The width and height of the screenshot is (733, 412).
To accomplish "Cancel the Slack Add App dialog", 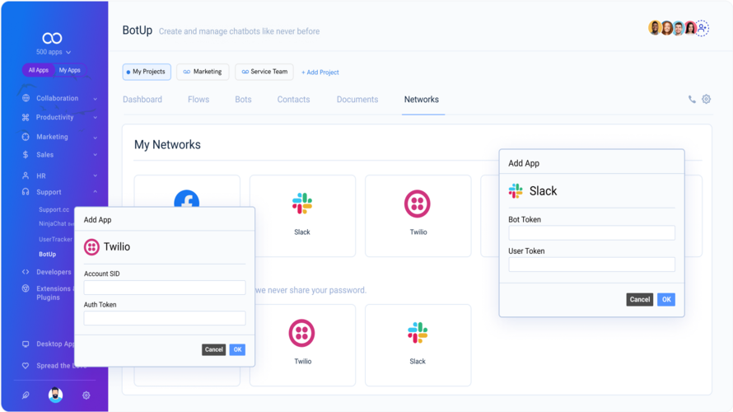I will pos(639,299).
